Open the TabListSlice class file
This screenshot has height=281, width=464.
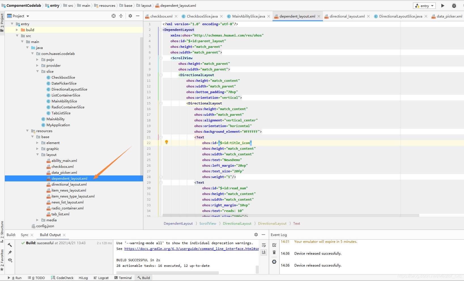click(x=61, y=113)
